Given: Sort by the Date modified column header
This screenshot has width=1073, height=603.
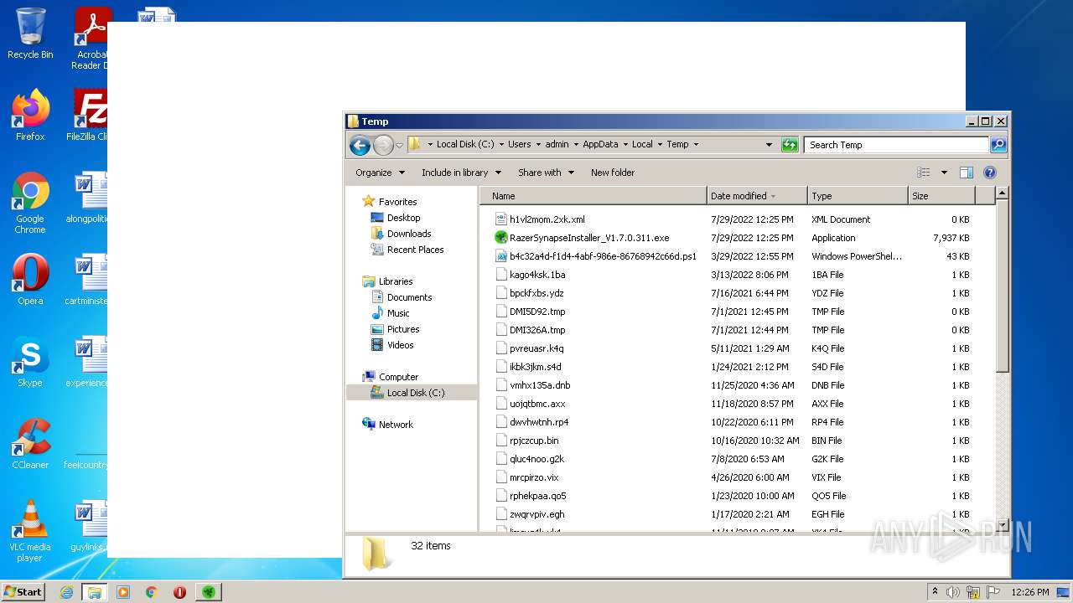Looking at the screenshot, I should [x=757, y=196].
